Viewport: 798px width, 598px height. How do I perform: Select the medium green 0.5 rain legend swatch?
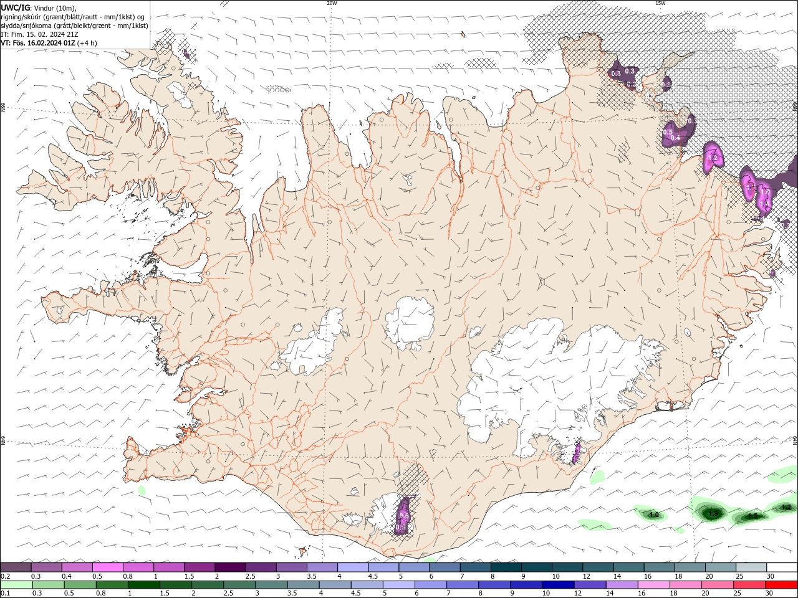[x=80, y=585]
